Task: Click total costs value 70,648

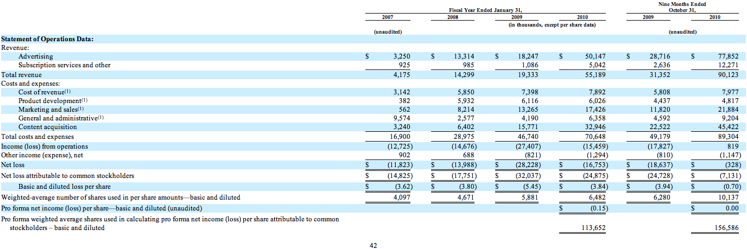Action: point(595,137)
